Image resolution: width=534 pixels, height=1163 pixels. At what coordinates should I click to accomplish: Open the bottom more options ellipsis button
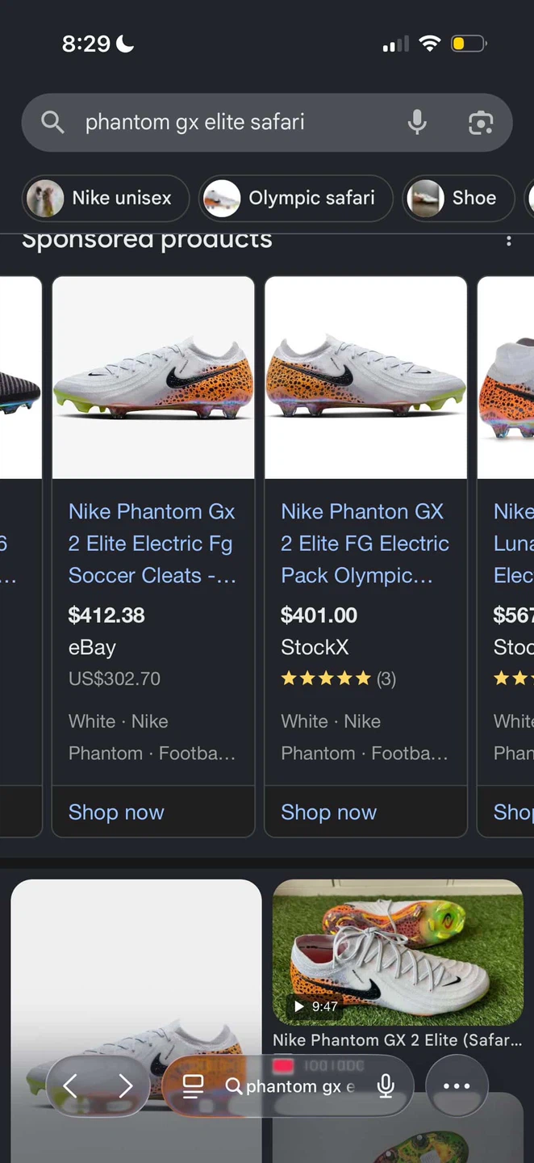pyautogui.click(x=457, y=1086)
